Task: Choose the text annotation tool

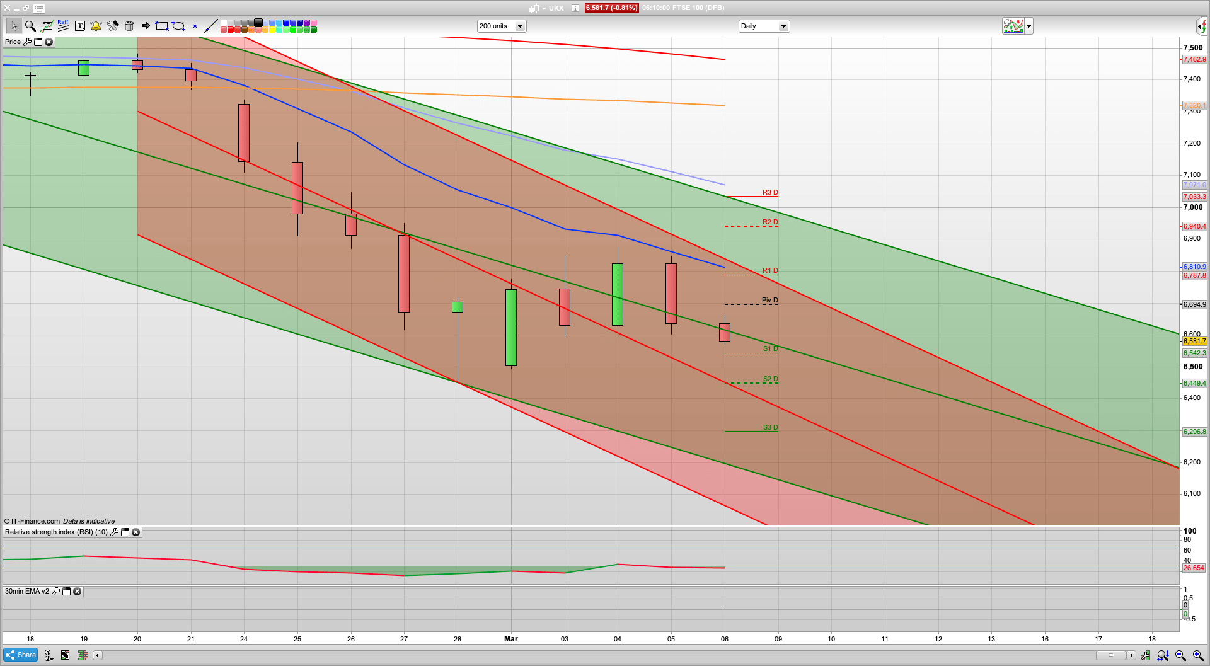Action: [x=79, y=26]
